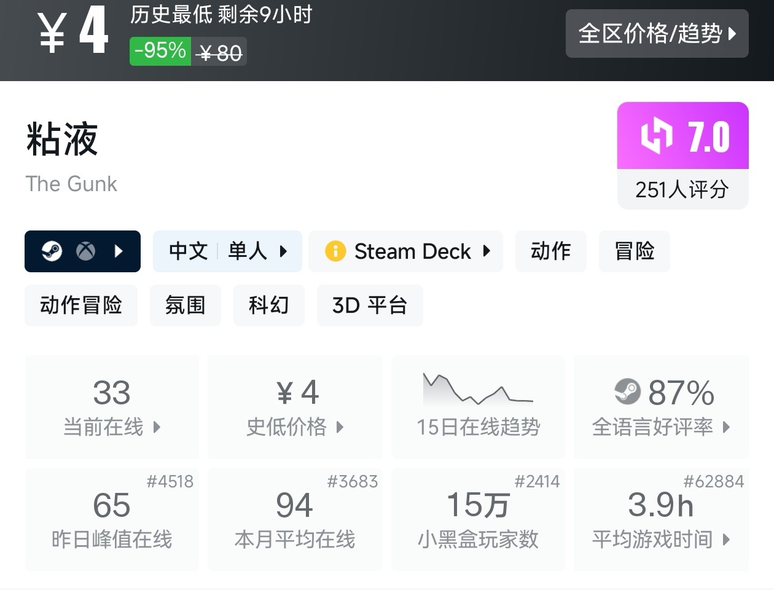
Task: View 当前在线 current online players
Action: click(112, 407)
